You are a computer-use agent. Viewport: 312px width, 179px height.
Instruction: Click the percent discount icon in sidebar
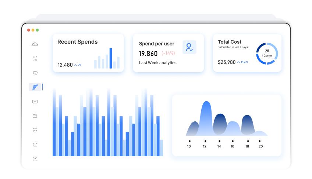pos(35,59)
